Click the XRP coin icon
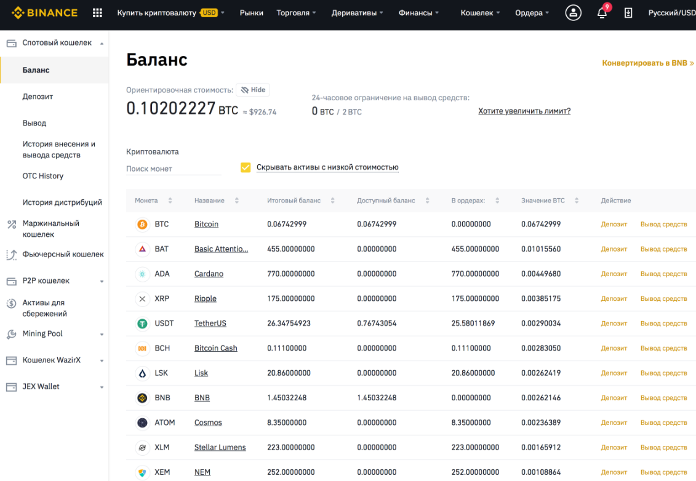This screenshot has height=481, width=696. [142, 299]
